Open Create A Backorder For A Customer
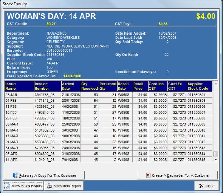The height and width of the screenshot is (193, 223). click(177, 175)
